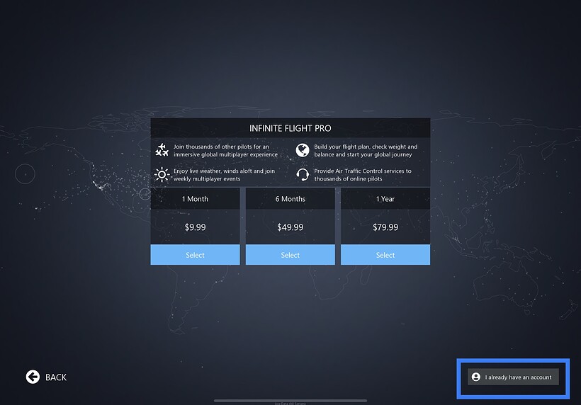Screen dimensions: 581x405
Task: Click the back arrow icon
Action: 33,377
